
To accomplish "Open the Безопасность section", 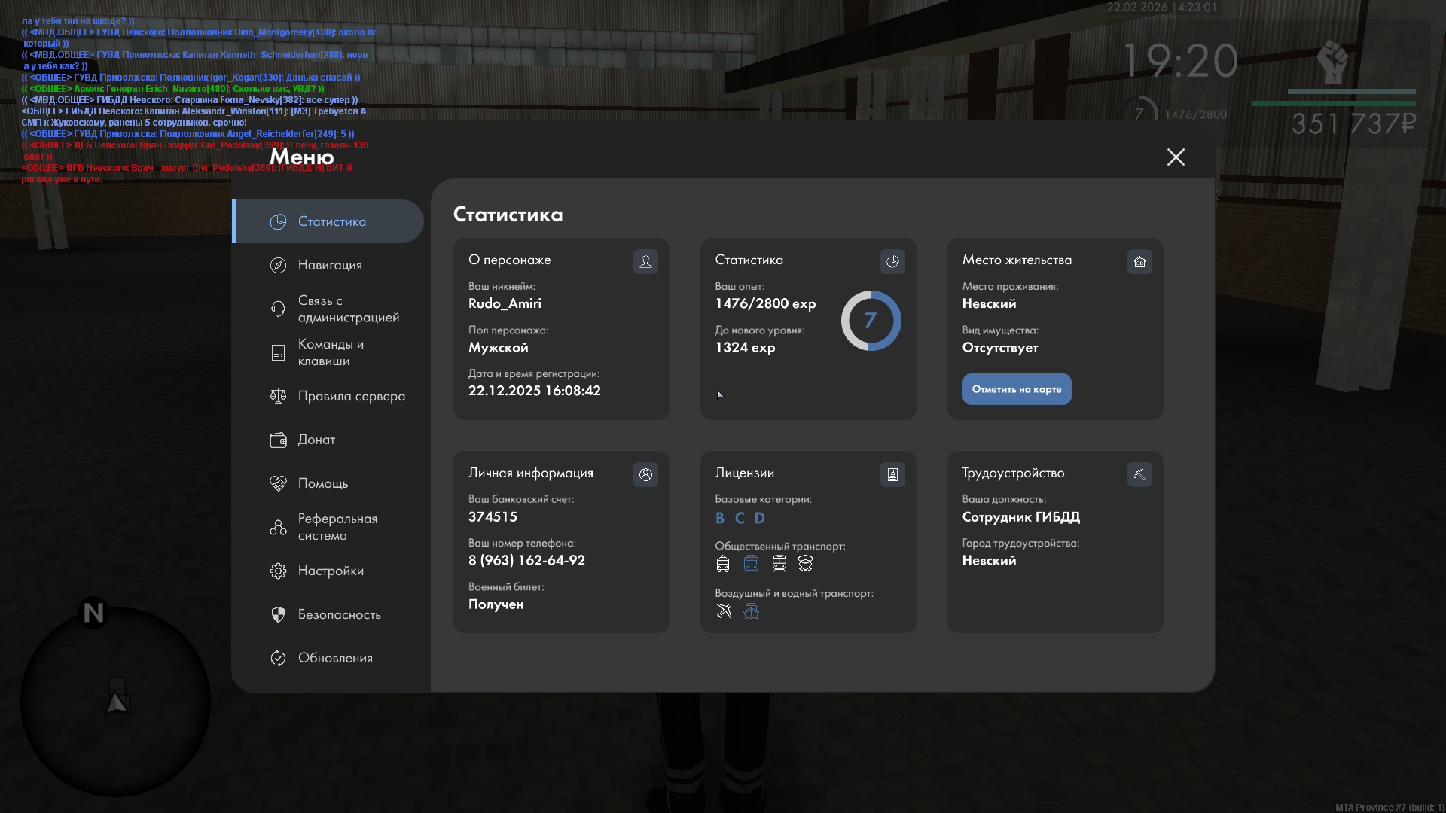I will (339, 614).
